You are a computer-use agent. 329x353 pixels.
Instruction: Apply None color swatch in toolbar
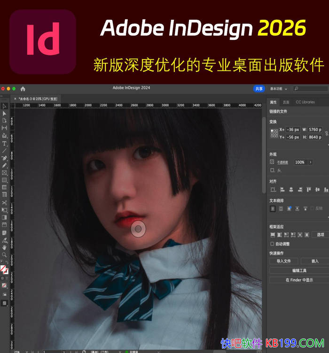tap(4, 285)
